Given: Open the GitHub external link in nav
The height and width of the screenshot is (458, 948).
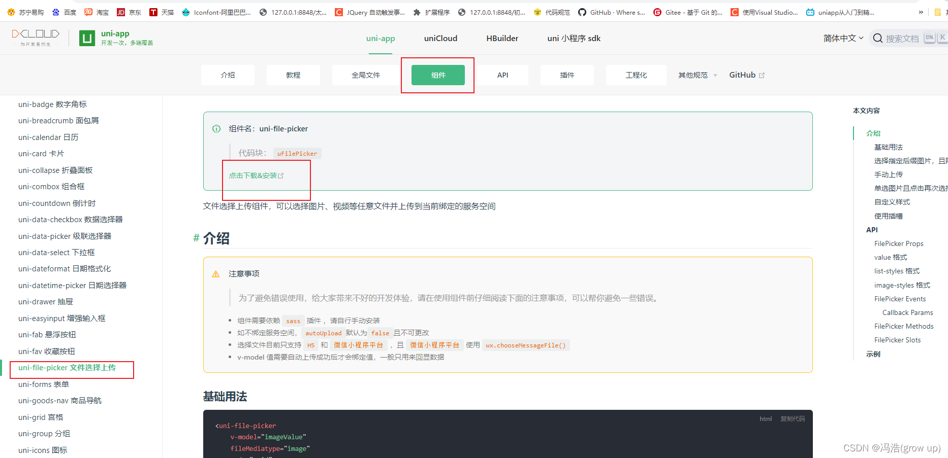Looking at the screenshot, I should [x=747, y=75].
